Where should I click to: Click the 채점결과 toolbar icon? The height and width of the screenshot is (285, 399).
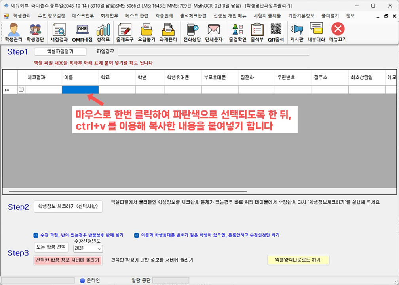click(59, 32)
